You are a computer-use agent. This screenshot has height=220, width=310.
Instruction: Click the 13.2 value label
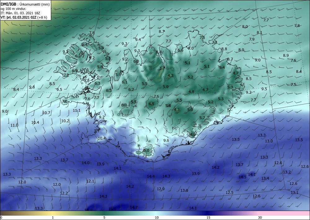coord(287,172)
